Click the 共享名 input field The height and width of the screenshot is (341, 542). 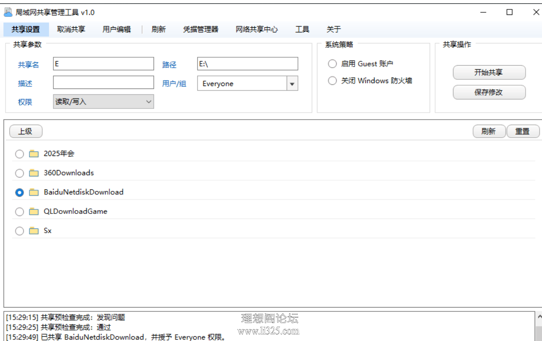[104, 64]
